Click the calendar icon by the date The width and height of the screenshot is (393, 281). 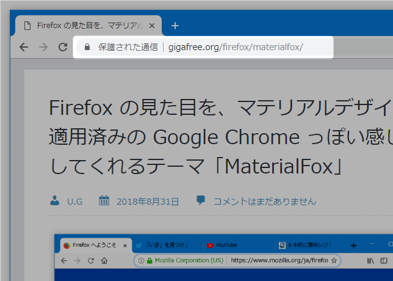[104, 200]
